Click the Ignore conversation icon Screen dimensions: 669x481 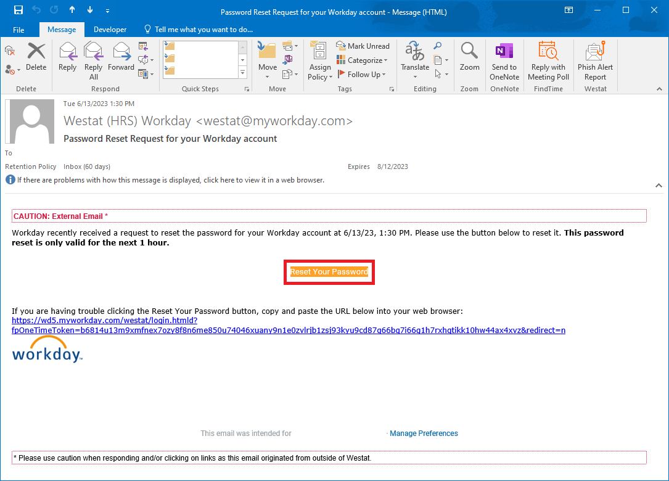point(10,51)
